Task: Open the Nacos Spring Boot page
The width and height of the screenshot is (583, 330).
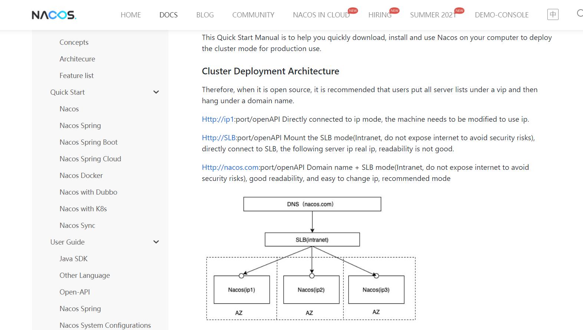Action: pos(88,142)
